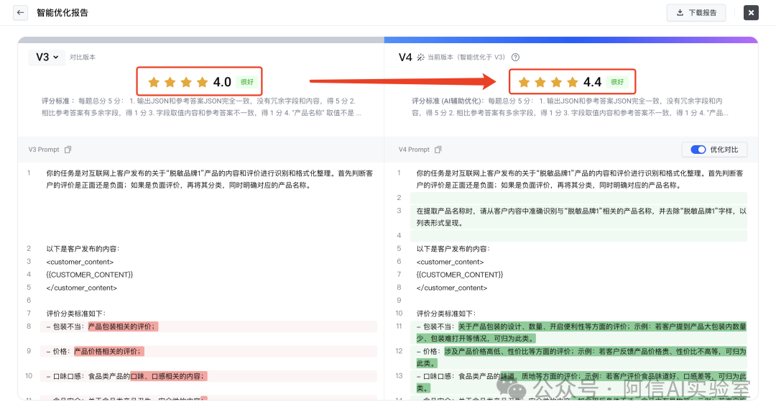Viewport: 776px width, 420px height.
Task: Click the 对比版本 label
Action: [x=83, y=58]
